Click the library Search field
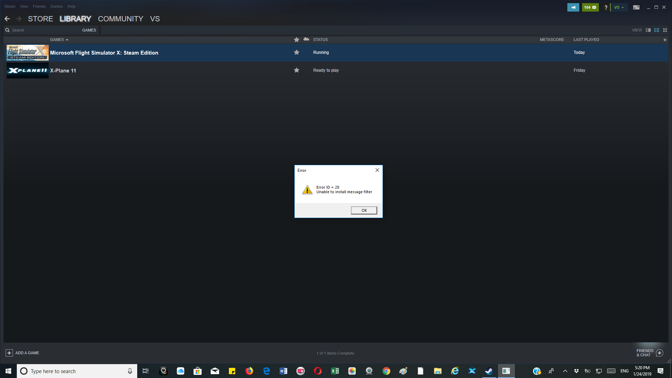This screenshot has height=378, width=672. tap(42, 30)
